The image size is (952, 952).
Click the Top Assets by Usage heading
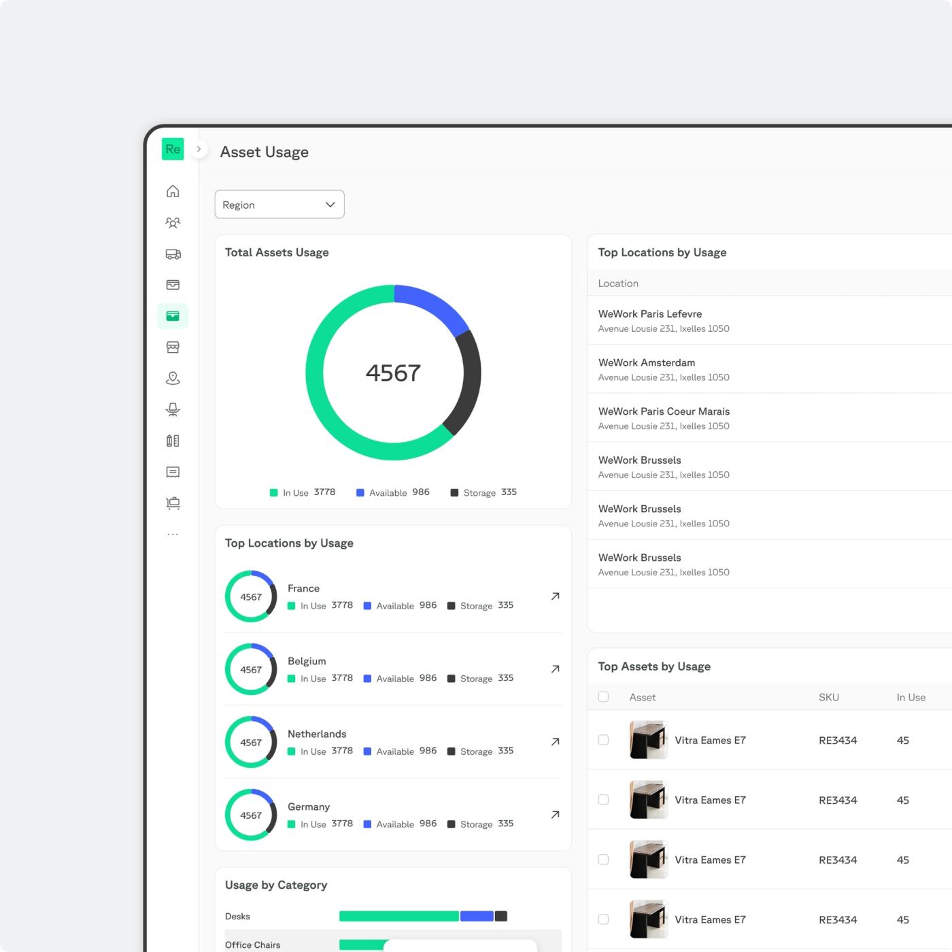pos(654,666)
